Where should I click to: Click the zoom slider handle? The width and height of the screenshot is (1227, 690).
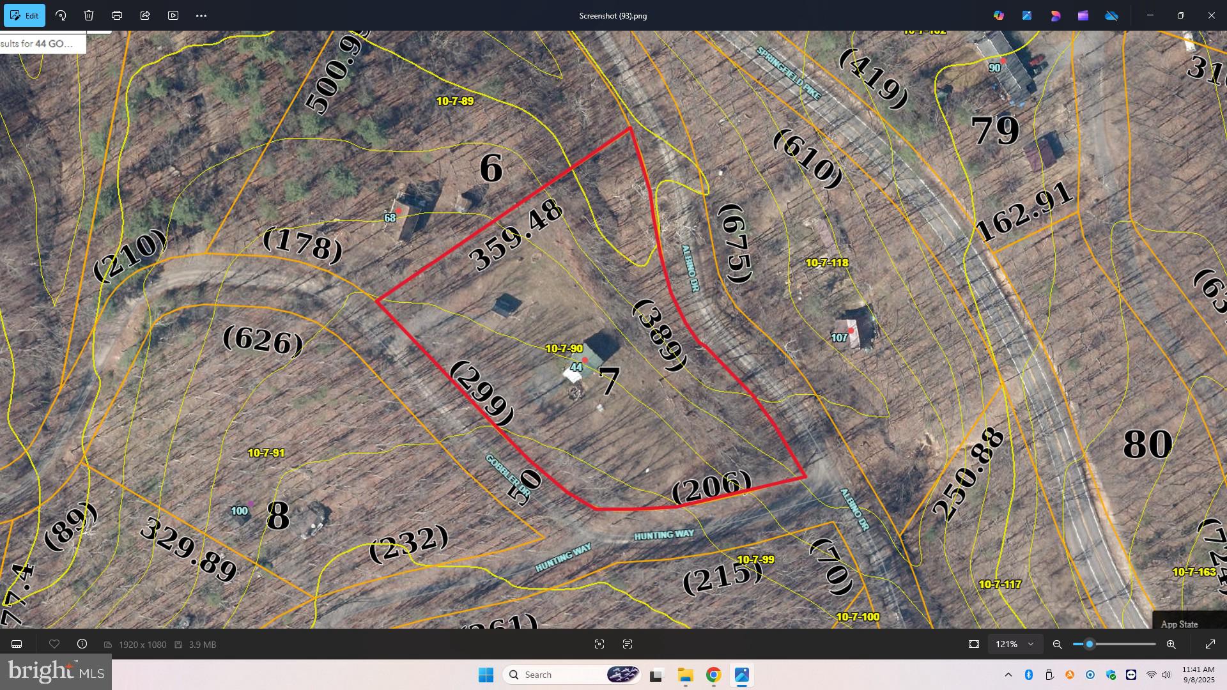(1090, 644)
